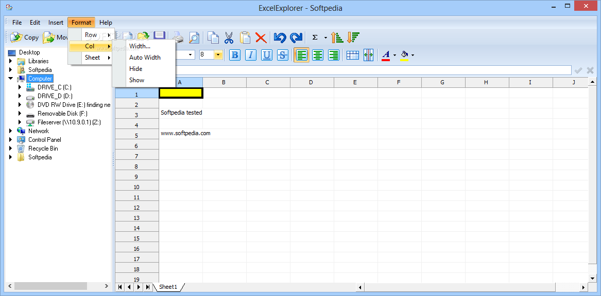Undo last action arrow icon
Image resolution: width=601 pixels, height=296 pixels.
pos(280,38)
